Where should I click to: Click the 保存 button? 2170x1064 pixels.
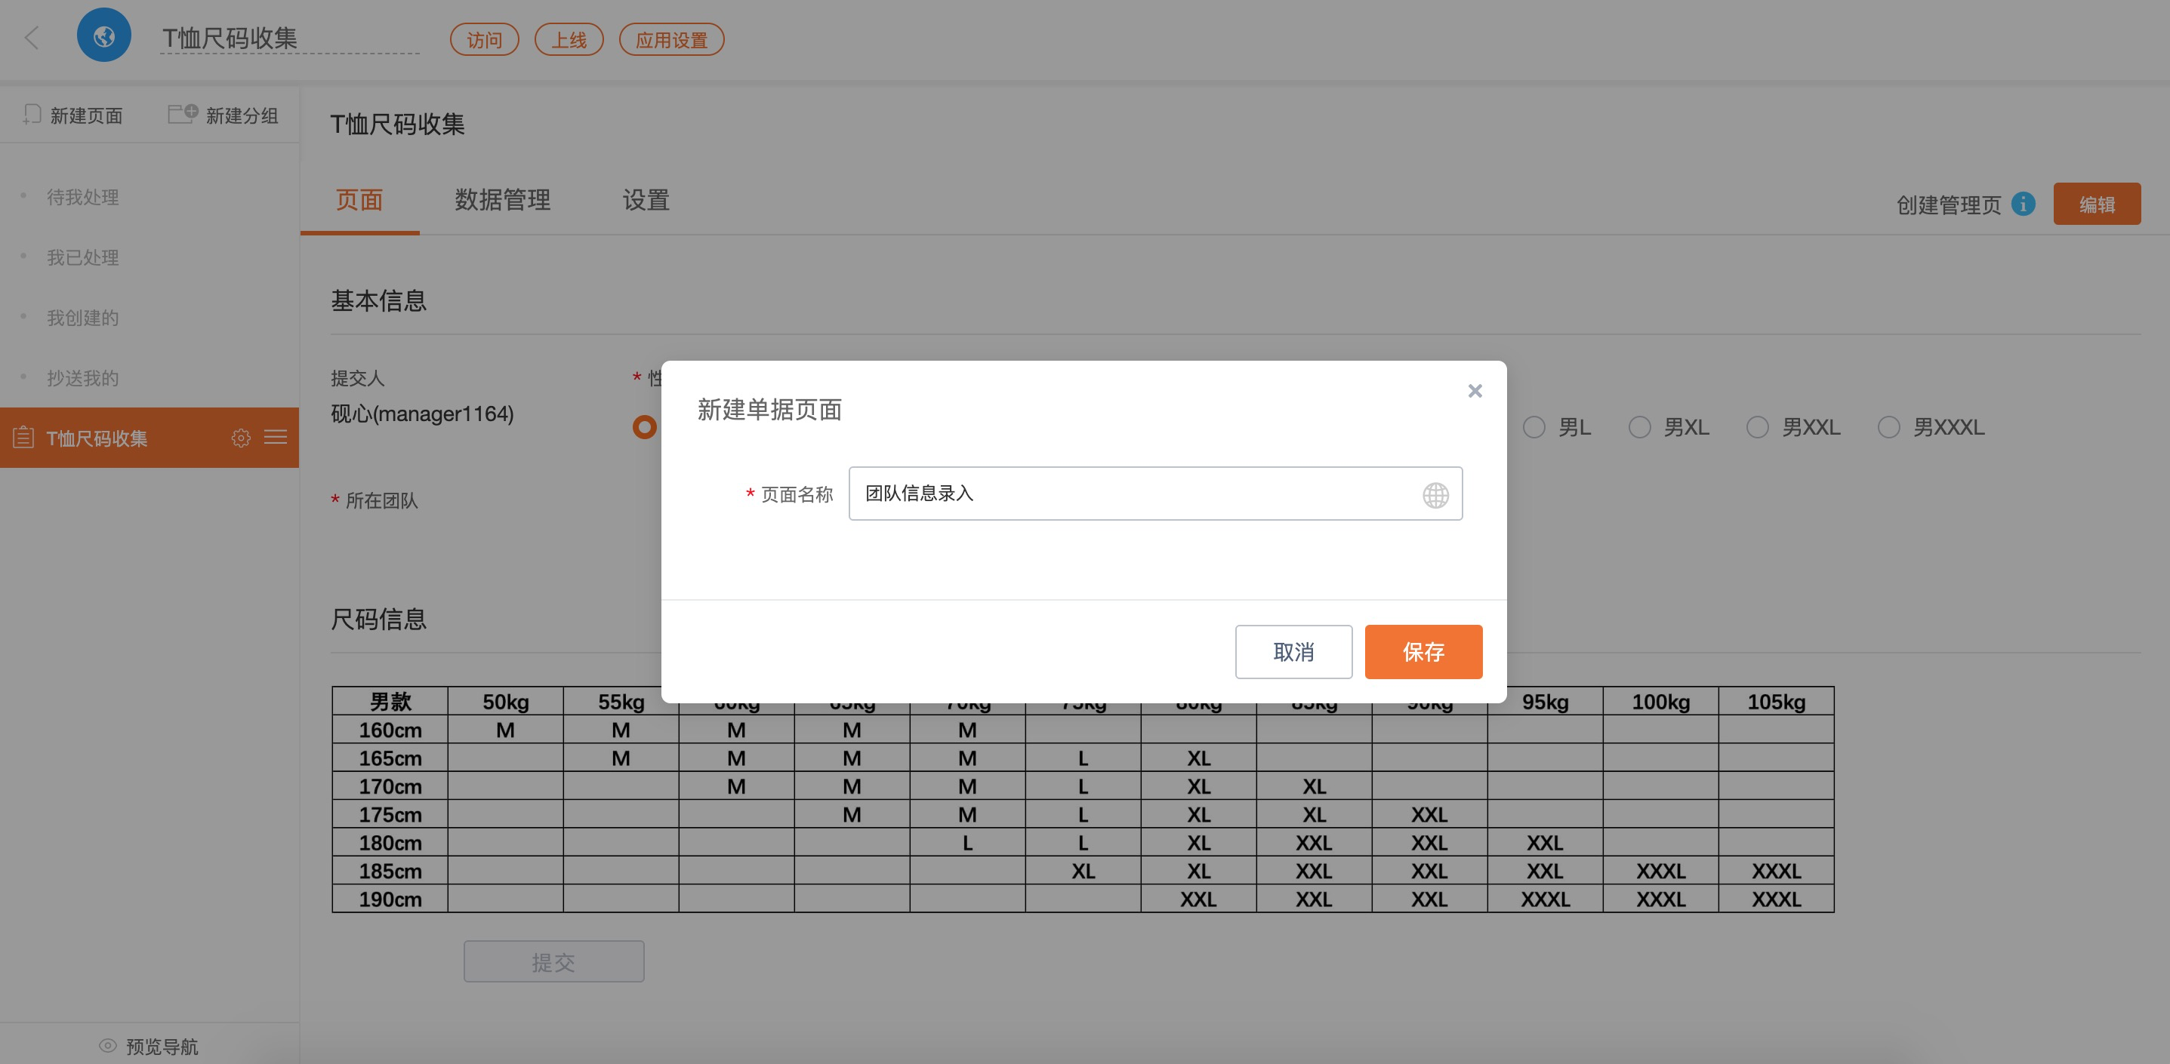(1423, 651)
